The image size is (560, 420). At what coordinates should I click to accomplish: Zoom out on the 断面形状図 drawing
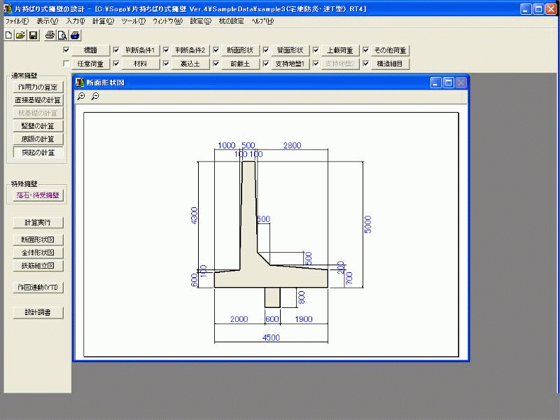tap(95, 97)
